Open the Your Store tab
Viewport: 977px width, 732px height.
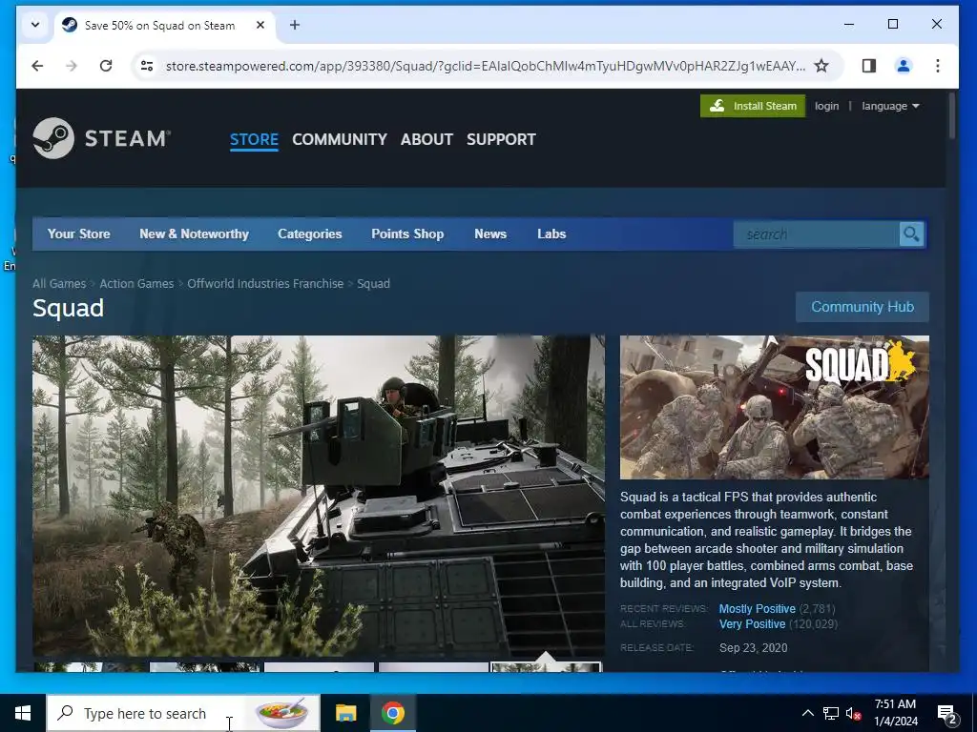[79, 234]
